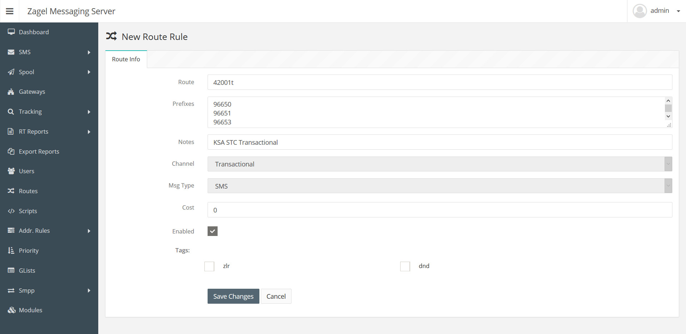Click the Routes shuffle icon in sidebar

pyautogui.click(x=11, y=191)
